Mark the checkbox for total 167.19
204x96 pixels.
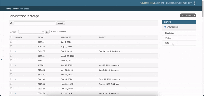[11, 61]
